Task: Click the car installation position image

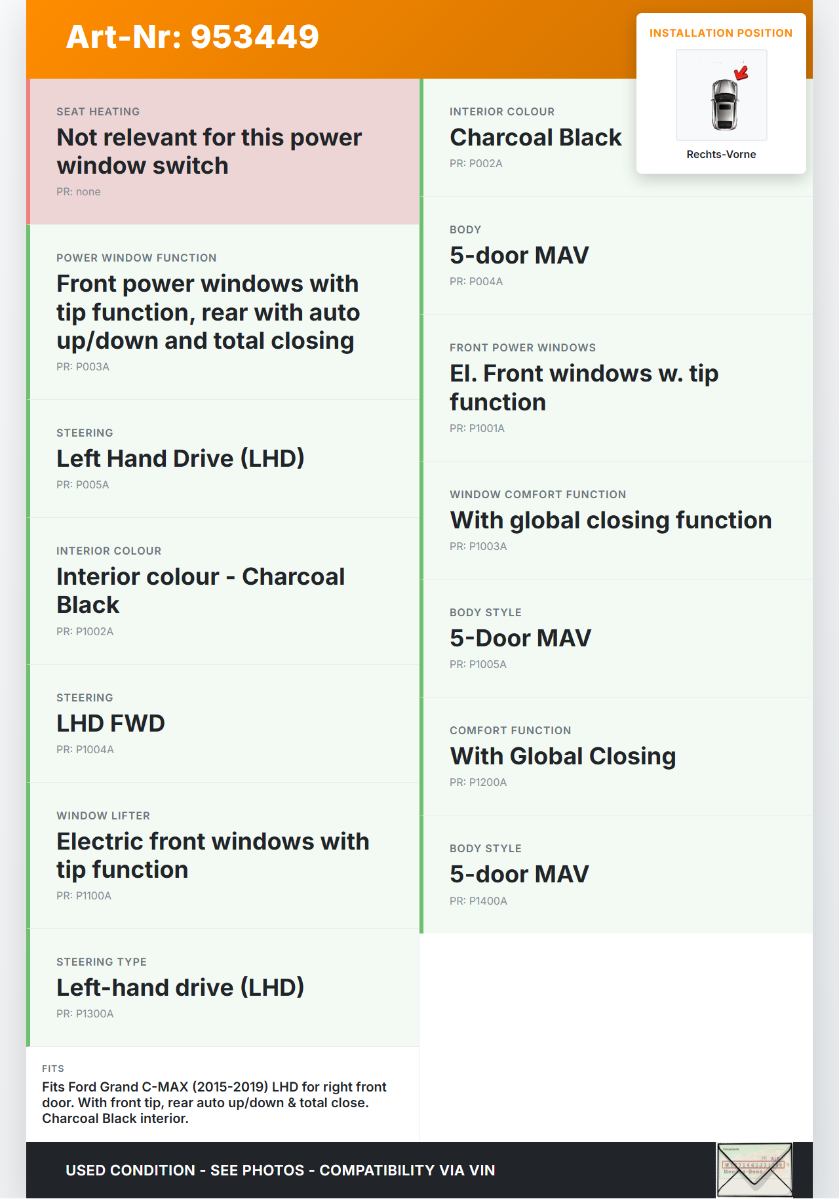Action: pyautogui.click(x=722, y=96)
